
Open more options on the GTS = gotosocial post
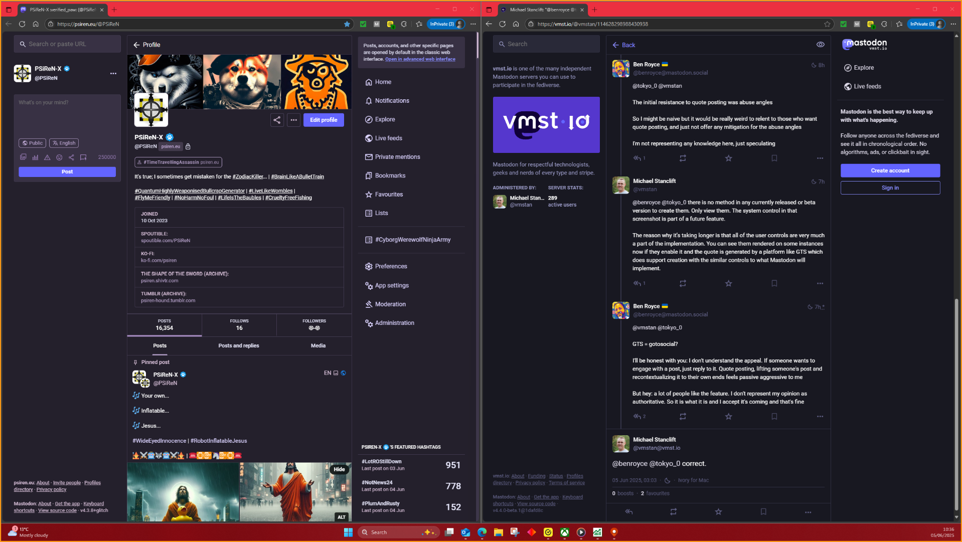point(820,417)
